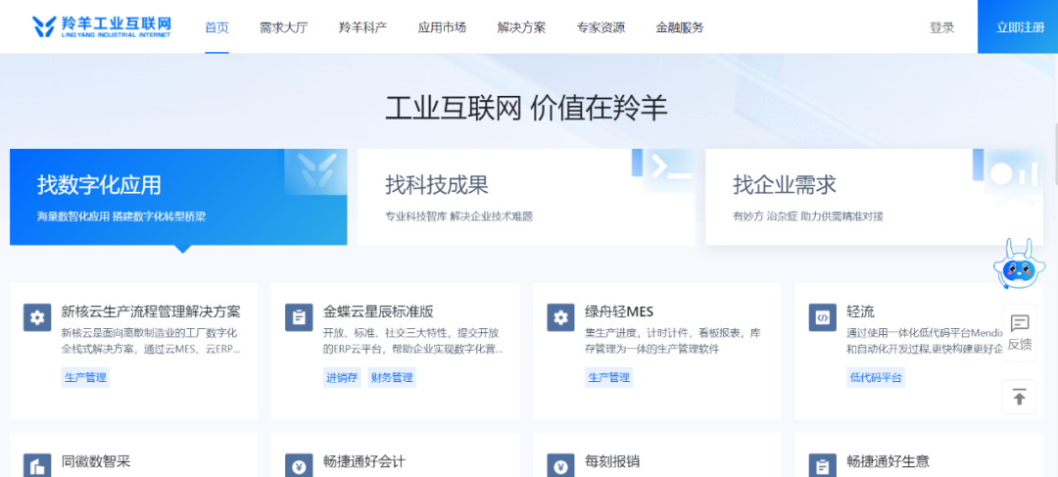This screenshot has width=1058, height=477.
Task: Select the 找企业需求 tab card
Action: 875,197
